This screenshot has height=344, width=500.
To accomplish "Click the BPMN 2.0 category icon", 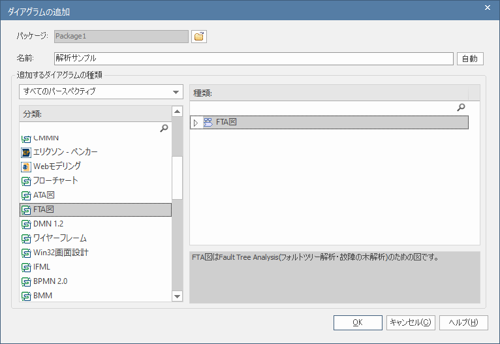I will pyautogui.click(x=26, y=281).
